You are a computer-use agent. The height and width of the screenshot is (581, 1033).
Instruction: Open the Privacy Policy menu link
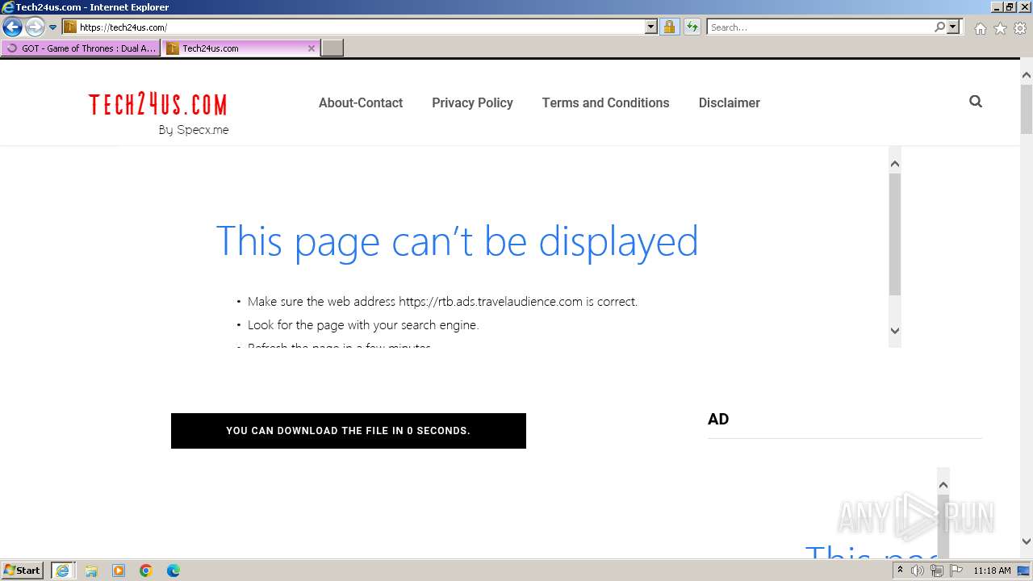click(472, 102)
